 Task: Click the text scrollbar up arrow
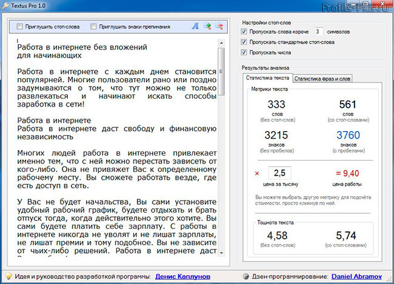pos(221,43)
